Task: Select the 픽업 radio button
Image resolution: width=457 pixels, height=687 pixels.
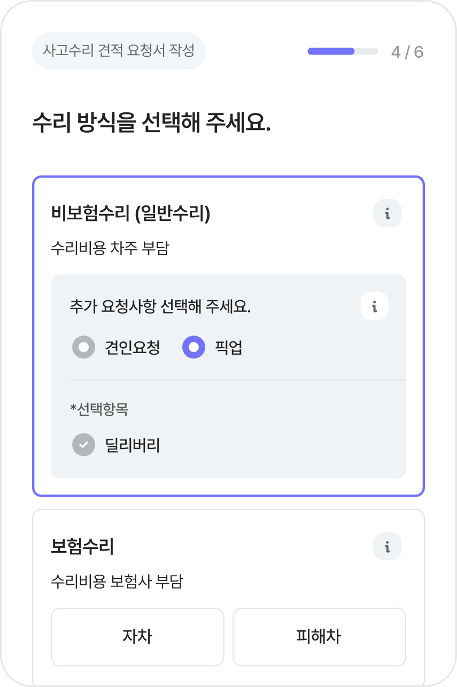Action: coord(193,347)
